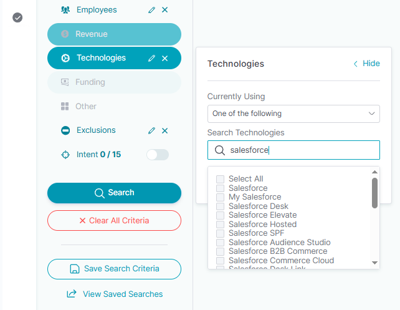Tick the Salesforce Desk checkbox
This screenshot has height=310, width=400.
[220, 206]
